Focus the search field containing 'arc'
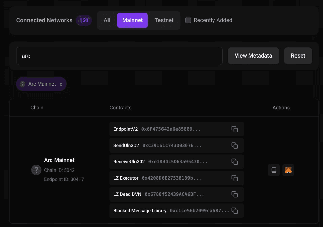This screenshot has height=227, width=323. click(119, 56)
